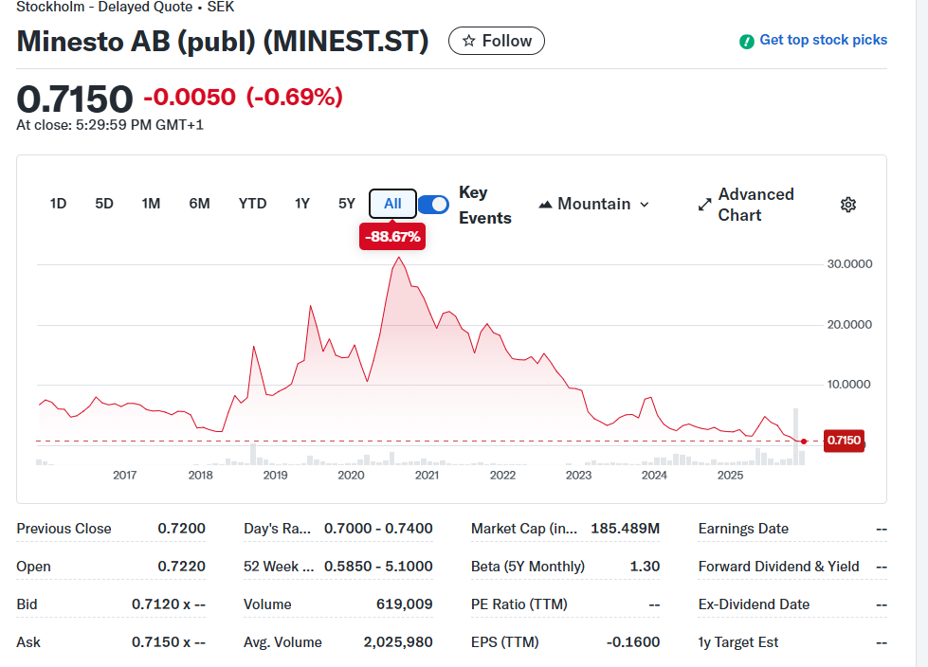
Task: Show the 5Y chart range
Action: [347, 204]
